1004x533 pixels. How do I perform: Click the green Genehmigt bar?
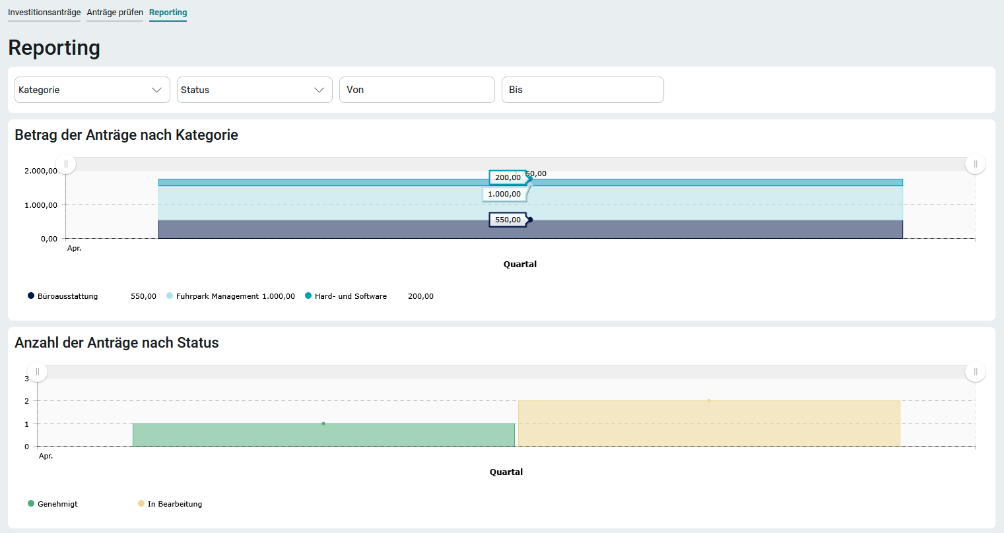323,435
